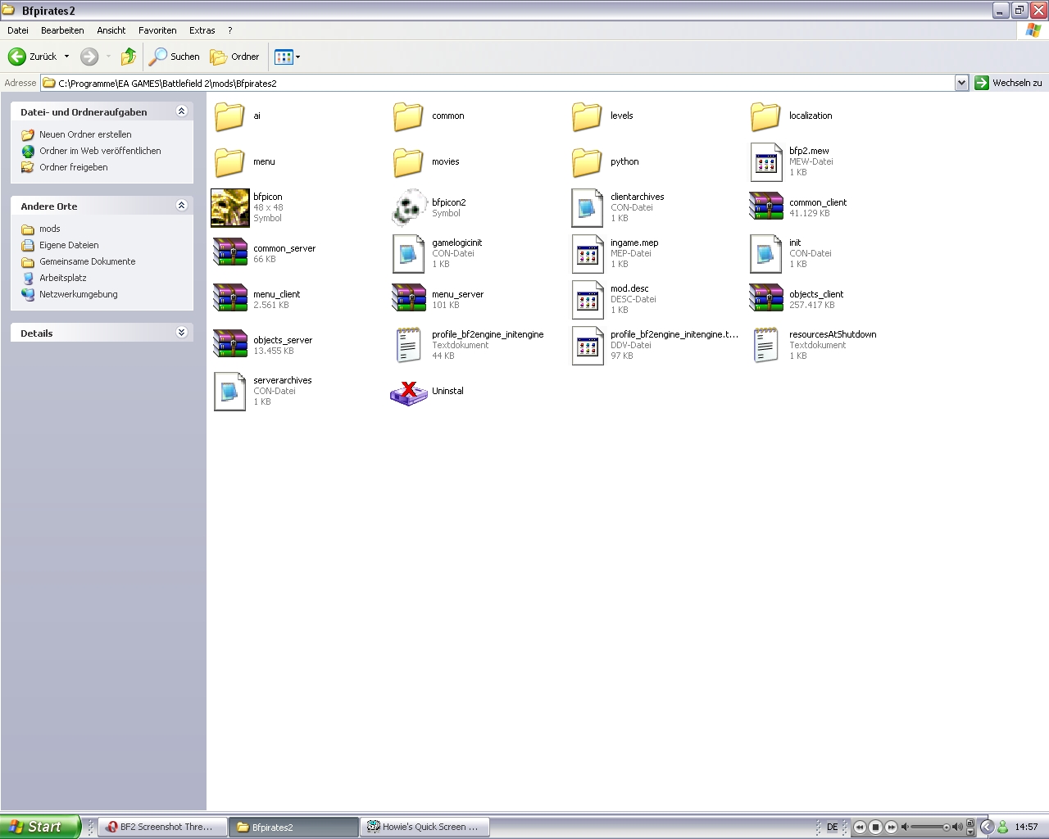
Task: Select the menu folder icon
Action: pos(229,162)
